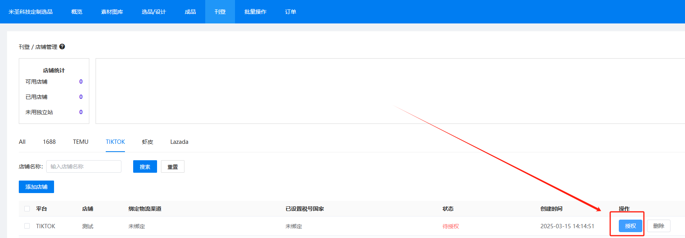Screen dimensions: 685x238
Task: Toggle the select-all checkbox in table header
Action: (27, 209)
